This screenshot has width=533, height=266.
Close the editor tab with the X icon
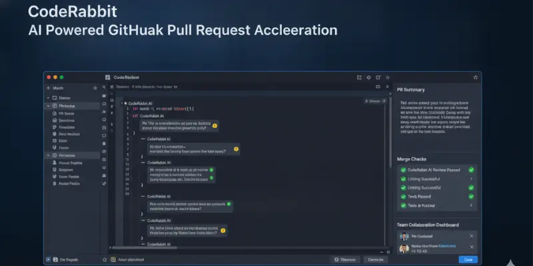(x=387, y=87)
